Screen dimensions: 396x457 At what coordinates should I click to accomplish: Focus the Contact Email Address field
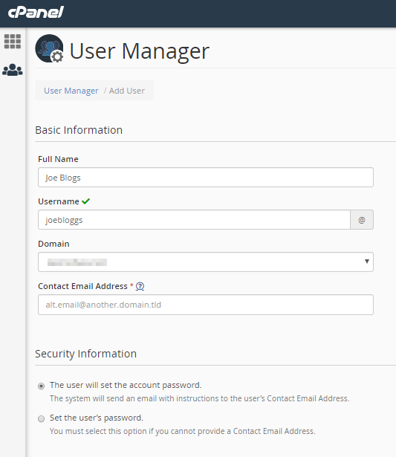coord(206,305)
